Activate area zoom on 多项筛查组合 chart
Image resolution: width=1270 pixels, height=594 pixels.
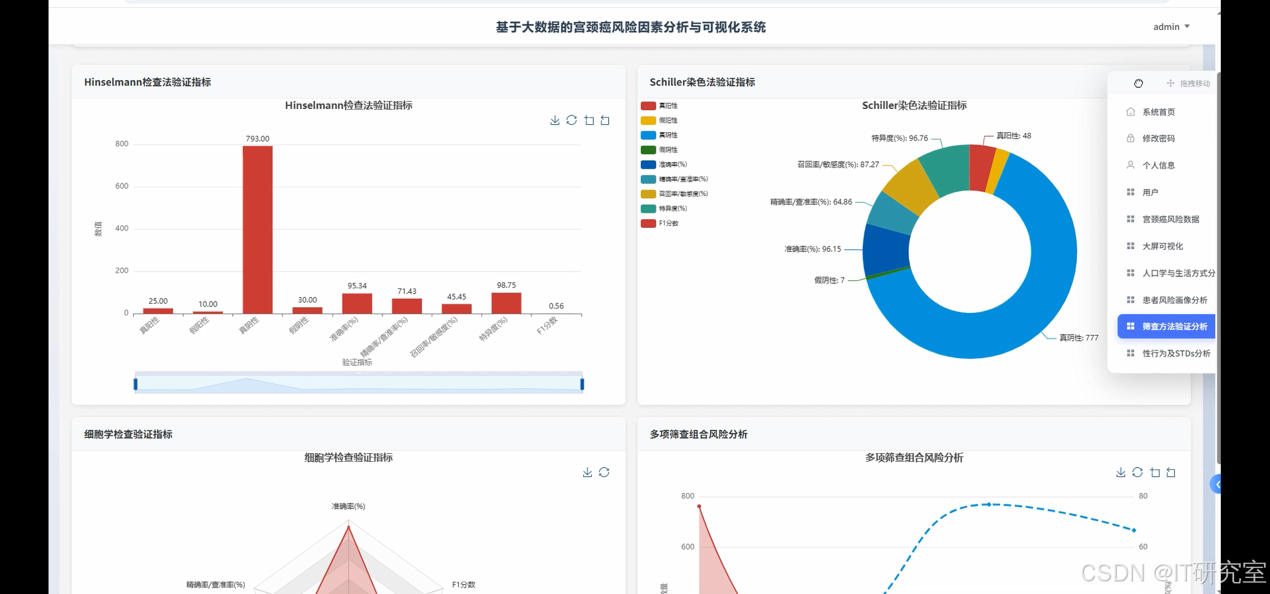tap(1154, 472)
